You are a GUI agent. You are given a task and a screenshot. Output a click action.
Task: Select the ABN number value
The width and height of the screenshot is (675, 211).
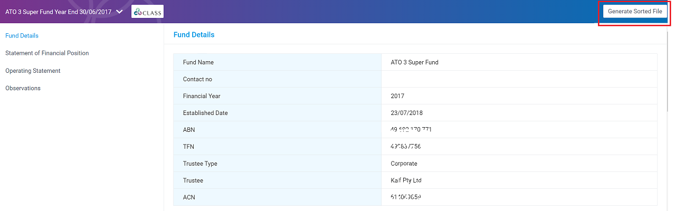point(411,130)
